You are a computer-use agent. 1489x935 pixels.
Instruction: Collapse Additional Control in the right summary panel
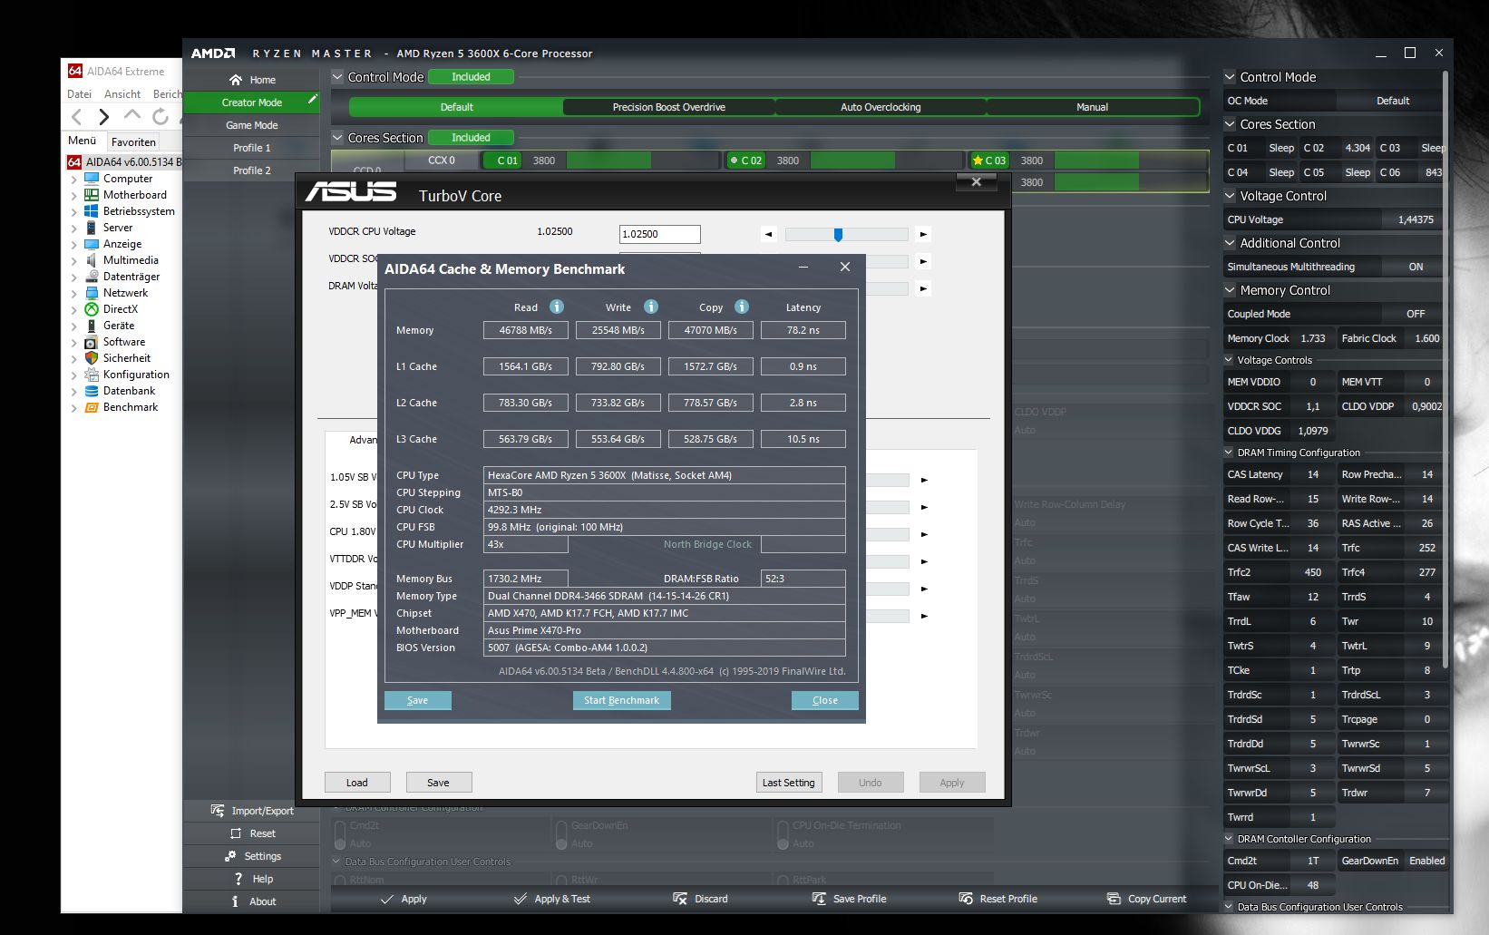(1231, 243)
